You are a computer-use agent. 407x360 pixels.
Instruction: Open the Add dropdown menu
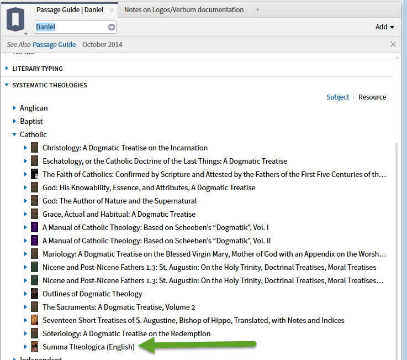(385, 27)
